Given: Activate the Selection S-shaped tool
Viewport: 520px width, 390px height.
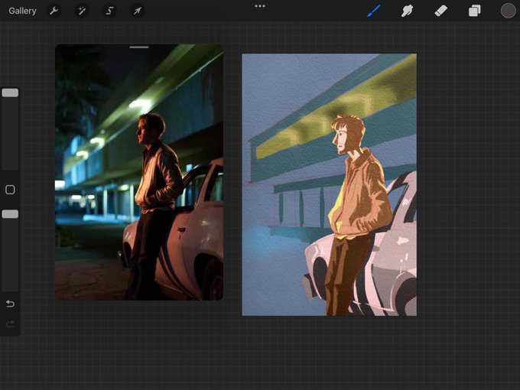Looking at the screenshot, I should [109, 11].
